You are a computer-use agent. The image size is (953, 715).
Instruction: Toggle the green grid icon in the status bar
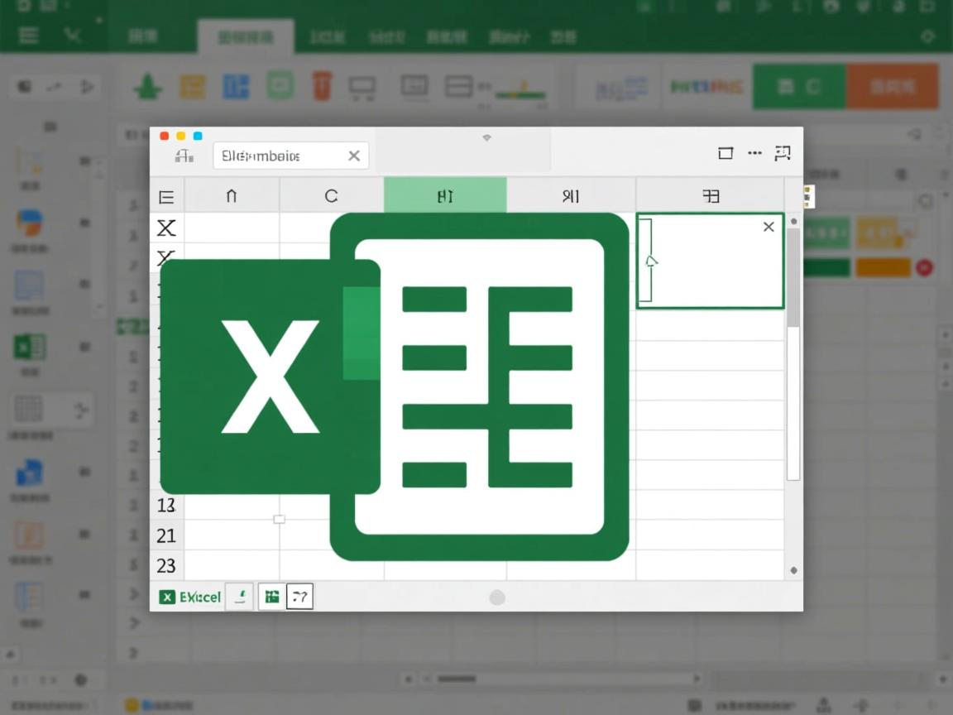pyautogui.click(x=271, y=596)
